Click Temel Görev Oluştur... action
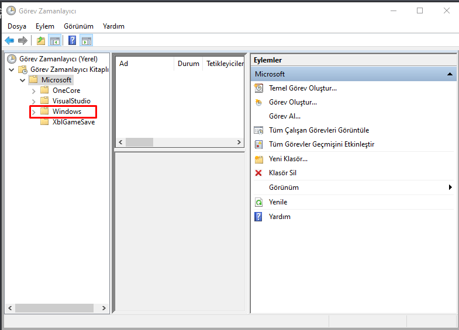 click(x=303, y=88)
